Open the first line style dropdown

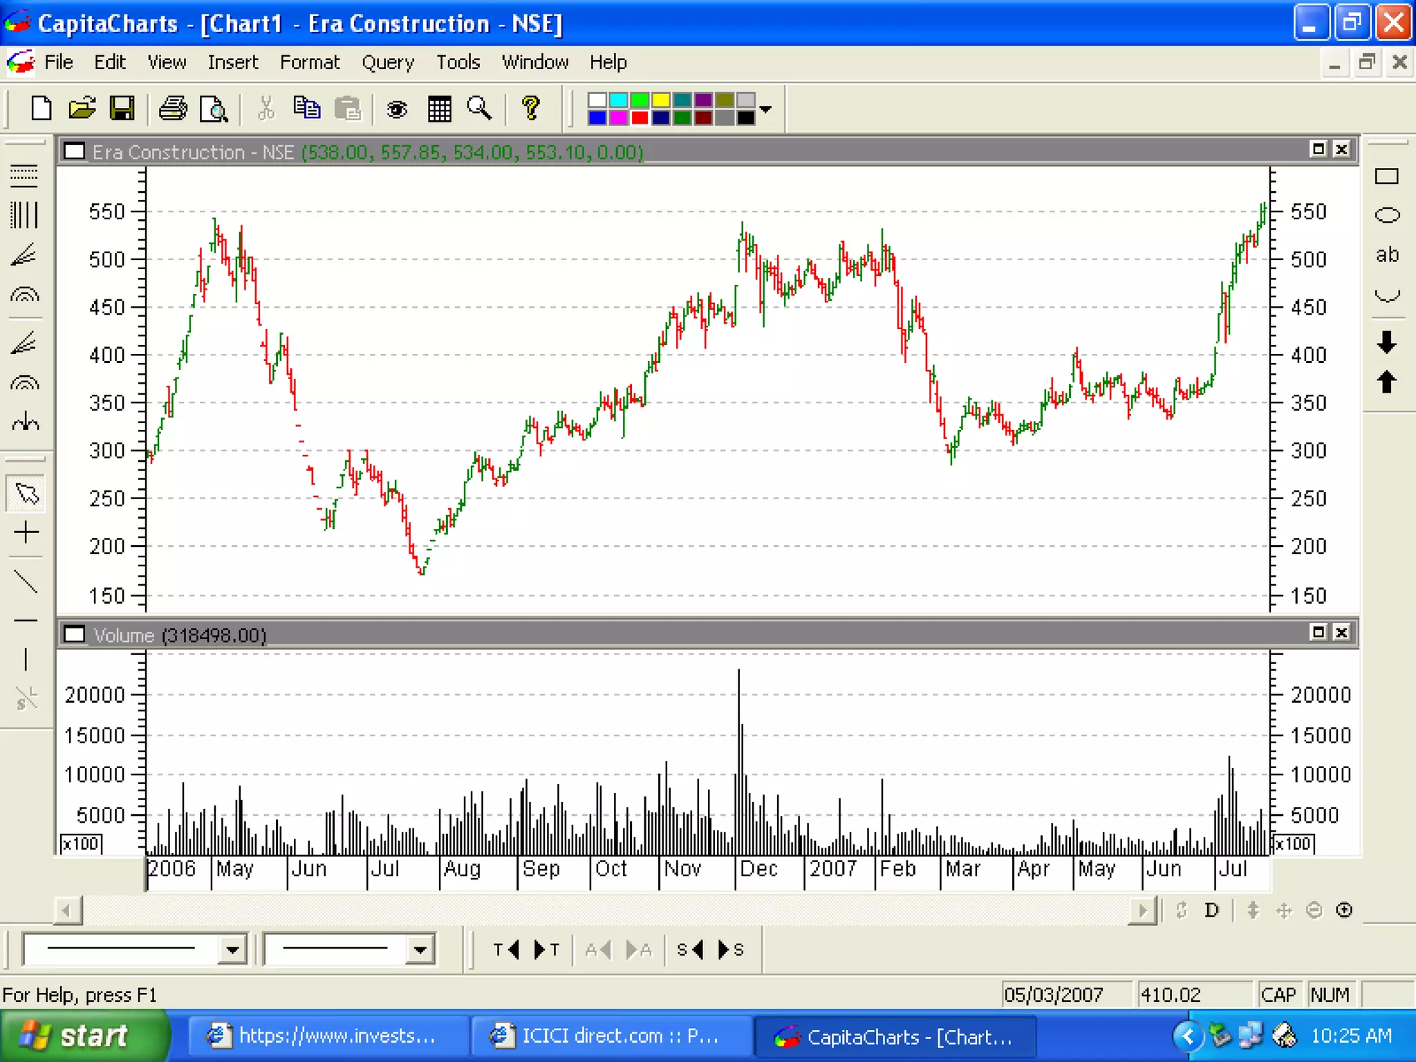tap(232, 949)
